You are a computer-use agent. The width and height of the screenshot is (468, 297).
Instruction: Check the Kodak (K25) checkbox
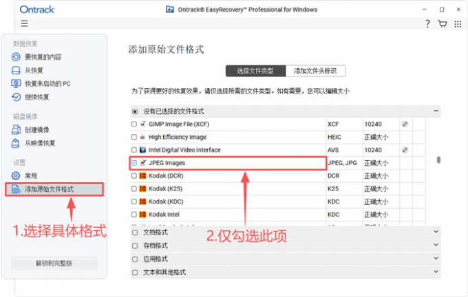pos(134,189)
